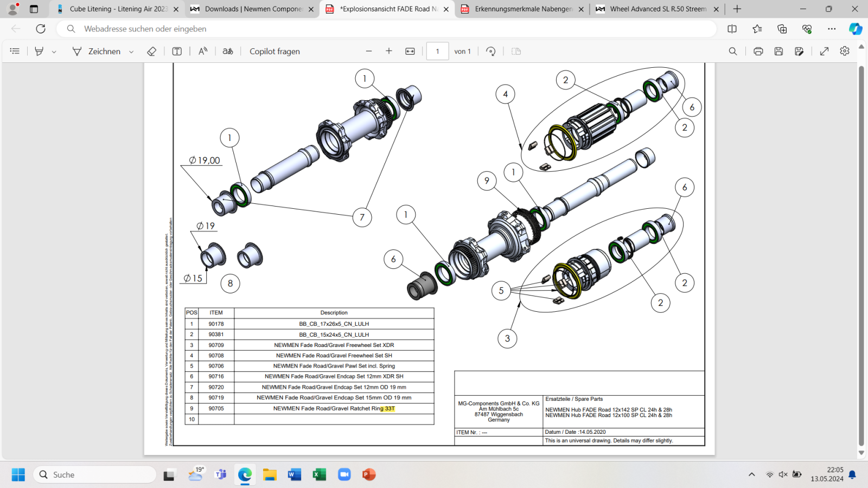Viewport: 868px width, 488px height.
Task: Zoom in using the plus button
Action: click(389, 51)
